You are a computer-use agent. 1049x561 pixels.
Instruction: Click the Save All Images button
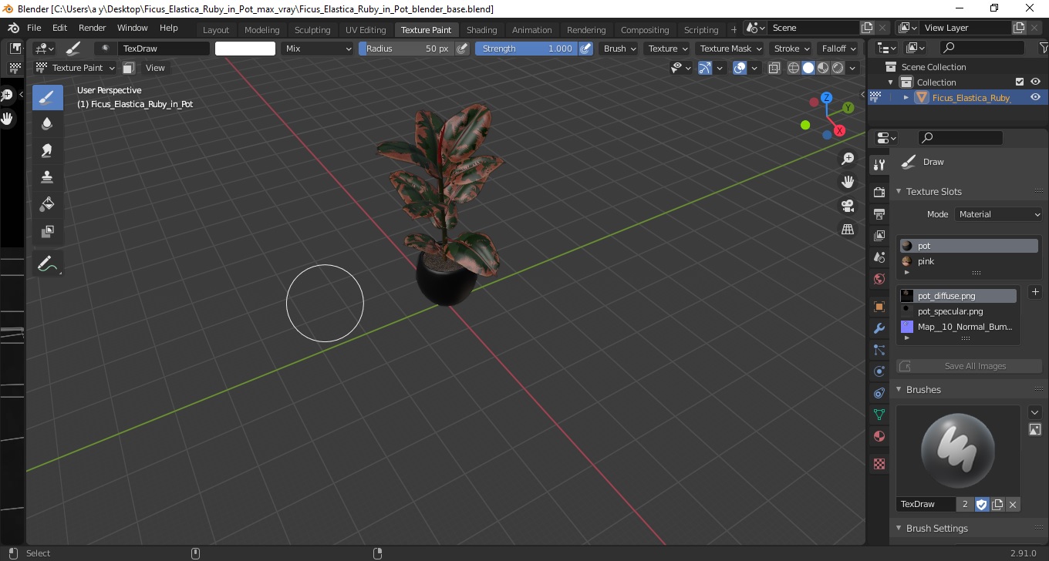pos(967,366)
